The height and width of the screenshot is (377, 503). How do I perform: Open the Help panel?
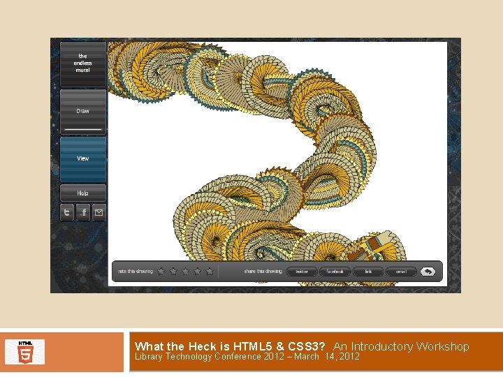pos(83,193)
